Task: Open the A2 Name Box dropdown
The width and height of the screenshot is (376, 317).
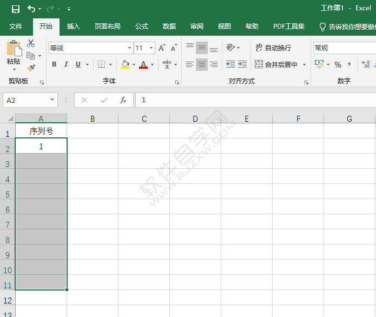Action: 52,100
